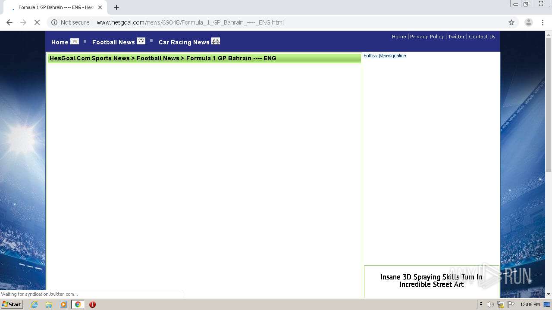Open the Windows Start menu
The height and width of the screenshot is (310, 552).
point(12,304)
